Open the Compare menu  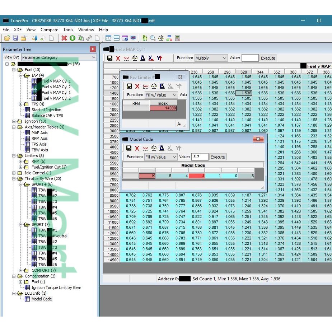[49, 30]
